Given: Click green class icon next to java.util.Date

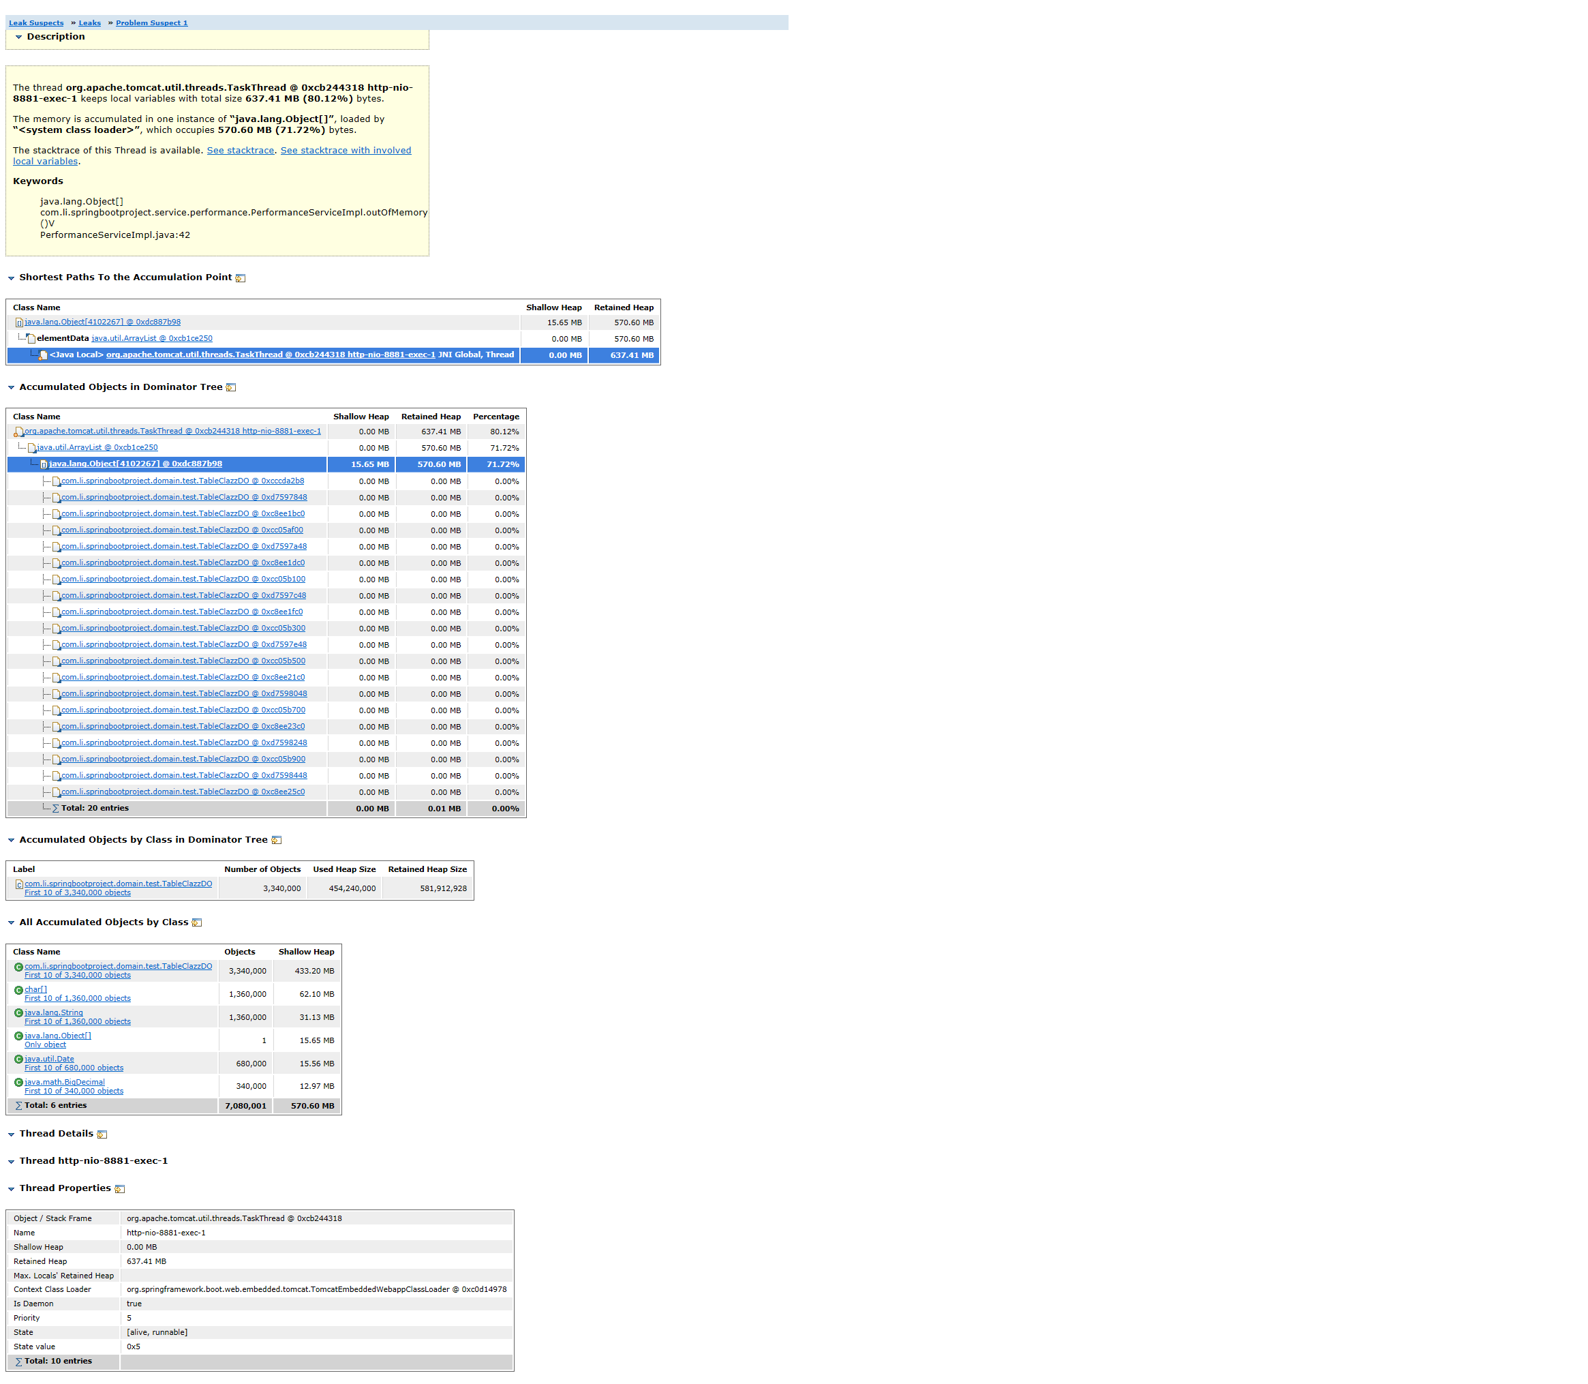Looking at the screenshot, I should [x=18, y=1059].
